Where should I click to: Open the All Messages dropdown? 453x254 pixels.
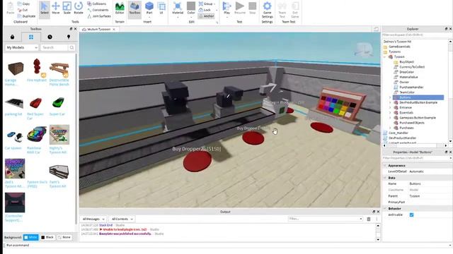[x=93, y=219]
